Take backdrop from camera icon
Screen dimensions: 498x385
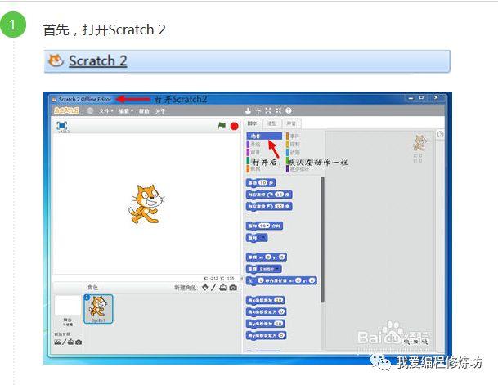(79, 342)
